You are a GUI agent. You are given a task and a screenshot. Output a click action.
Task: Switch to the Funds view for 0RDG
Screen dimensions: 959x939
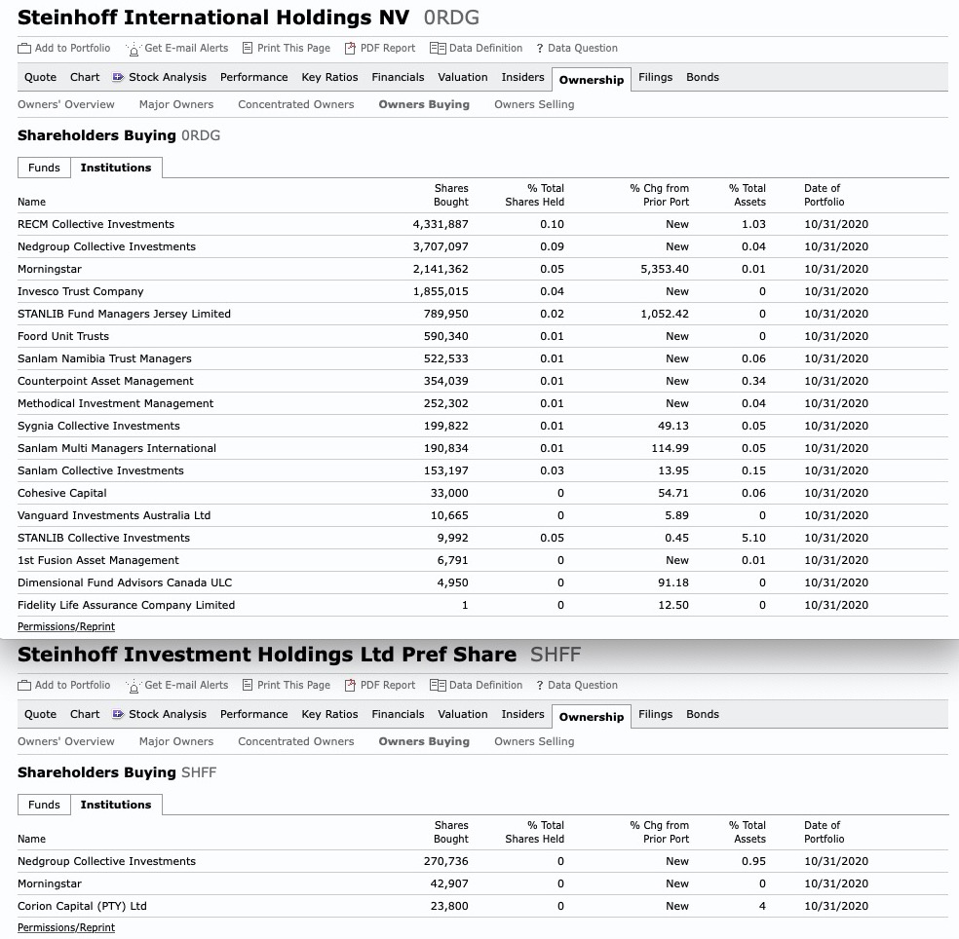[44, 167]
